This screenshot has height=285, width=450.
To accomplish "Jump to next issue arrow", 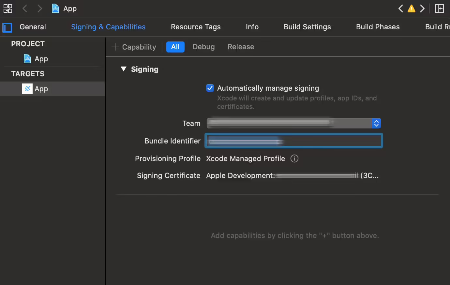I will click(x=422, y=8).
